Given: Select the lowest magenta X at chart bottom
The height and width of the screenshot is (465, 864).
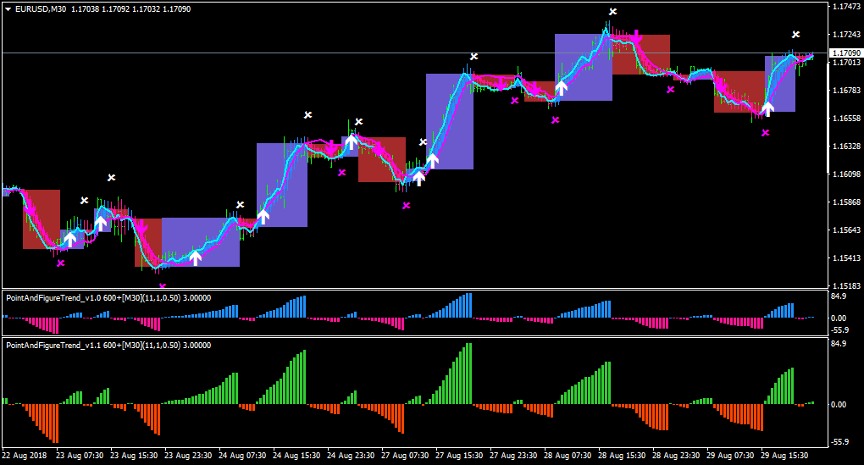Looking at the screenshot, I should pos(162,286).
